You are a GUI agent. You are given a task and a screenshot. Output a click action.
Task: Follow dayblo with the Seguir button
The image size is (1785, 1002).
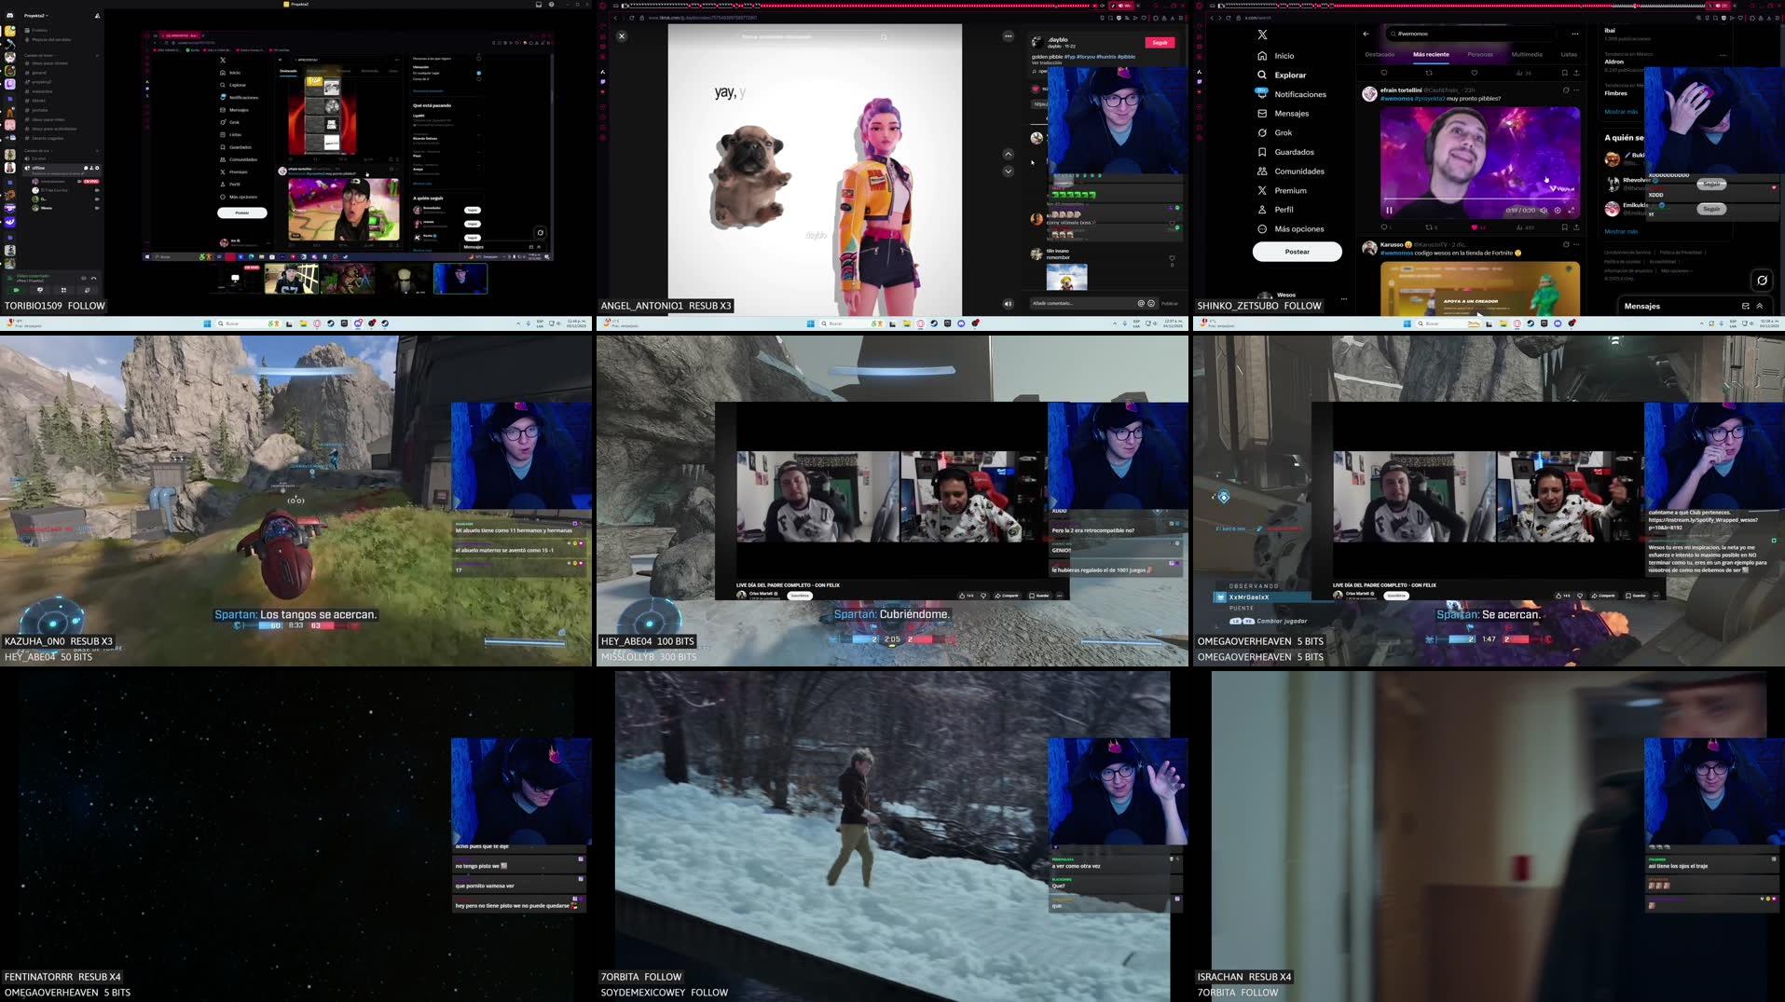point(1159,42)
